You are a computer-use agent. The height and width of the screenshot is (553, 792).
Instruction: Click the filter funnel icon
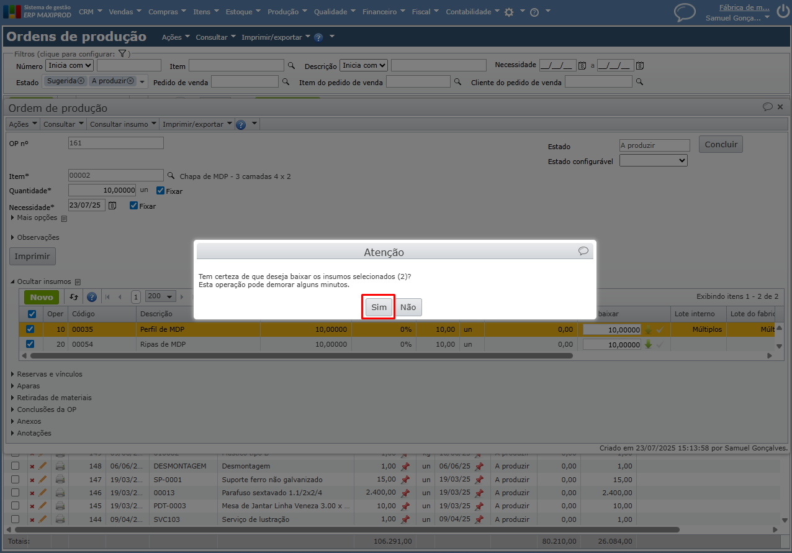(x=122, y=54)
